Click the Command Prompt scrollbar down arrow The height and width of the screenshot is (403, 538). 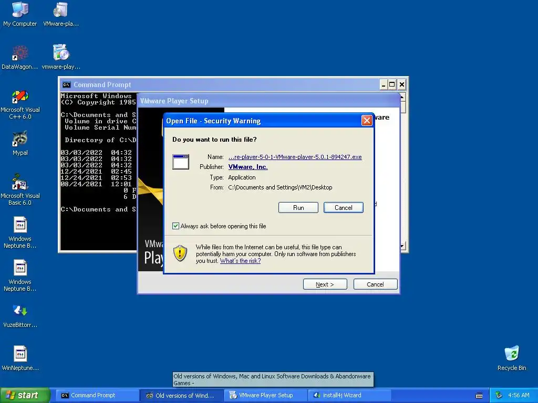click(x=403, y=246)
